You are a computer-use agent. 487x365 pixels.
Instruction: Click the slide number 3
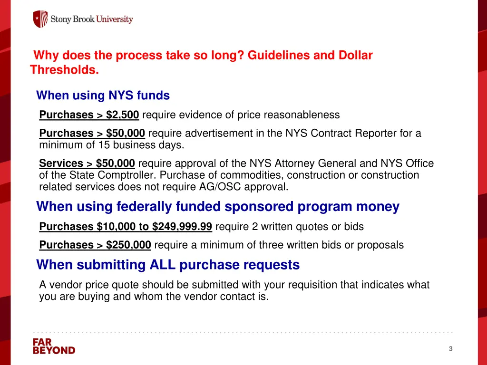click(451, 349)
